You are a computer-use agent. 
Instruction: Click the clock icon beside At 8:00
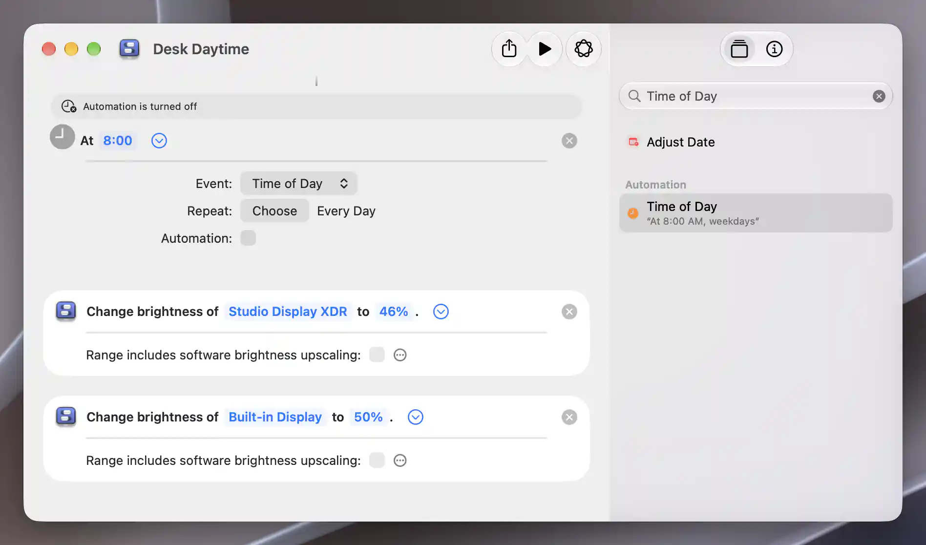pos(62,137)
